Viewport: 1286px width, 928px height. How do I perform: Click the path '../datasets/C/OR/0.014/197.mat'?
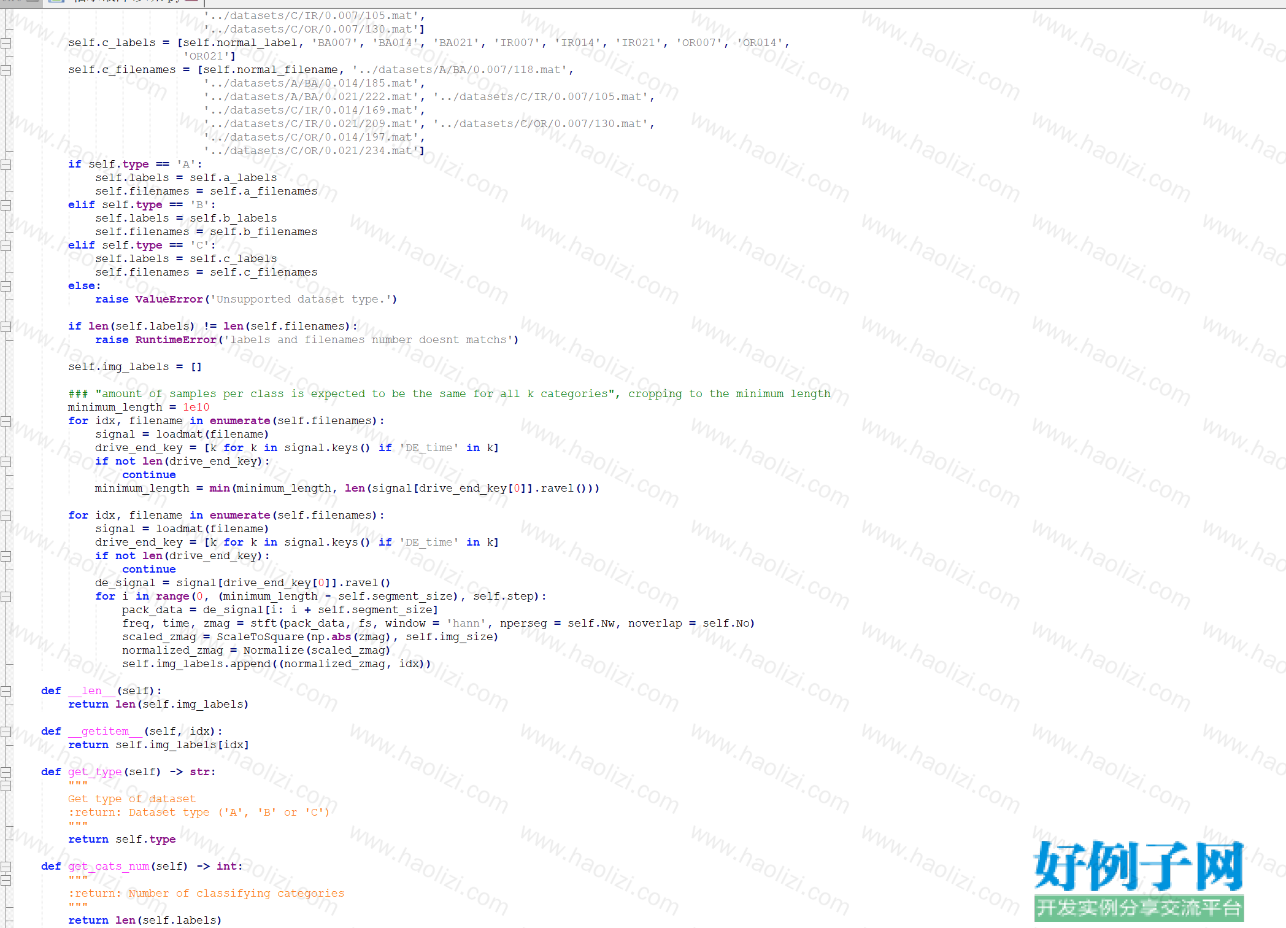pos(312,137)
